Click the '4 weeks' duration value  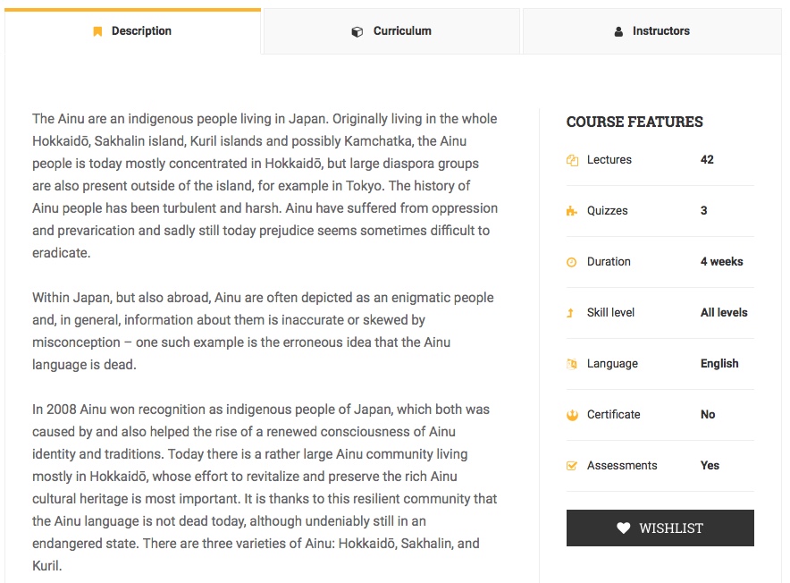pos(721,262)
